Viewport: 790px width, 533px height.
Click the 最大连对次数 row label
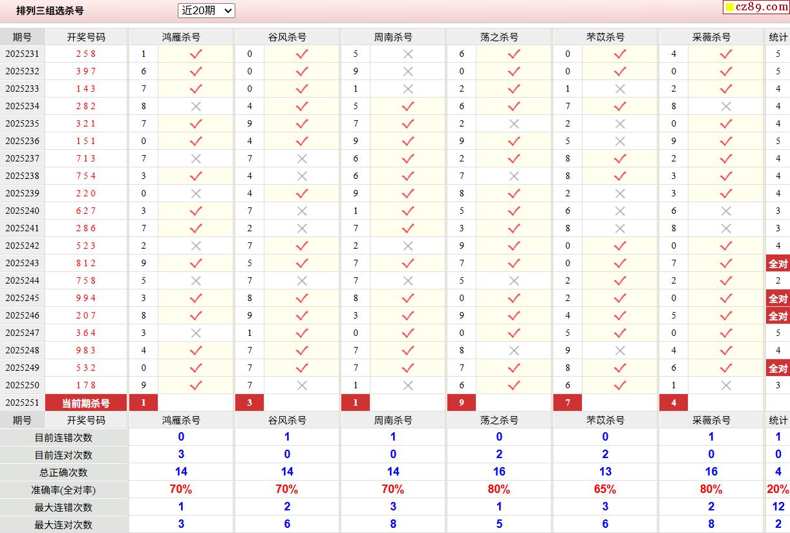click(63, 525)
